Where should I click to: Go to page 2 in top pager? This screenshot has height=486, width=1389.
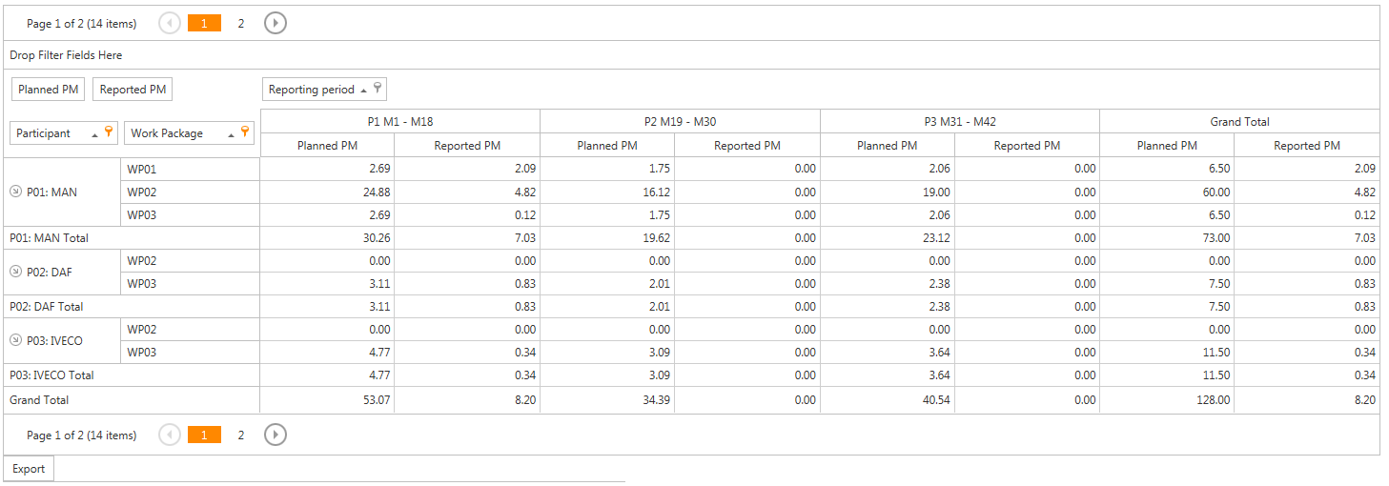point(240,24)
